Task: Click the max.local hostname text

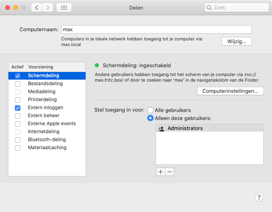Action: (x=71, y=44)
